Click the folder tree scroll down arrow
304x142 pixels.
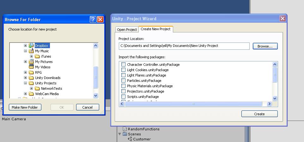pos(95,95)
